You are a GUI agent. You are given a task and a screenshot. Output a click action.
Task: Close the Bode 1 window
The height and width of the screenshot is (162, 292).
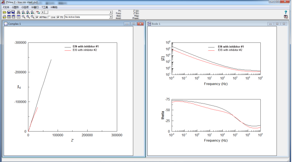[284, 24]
